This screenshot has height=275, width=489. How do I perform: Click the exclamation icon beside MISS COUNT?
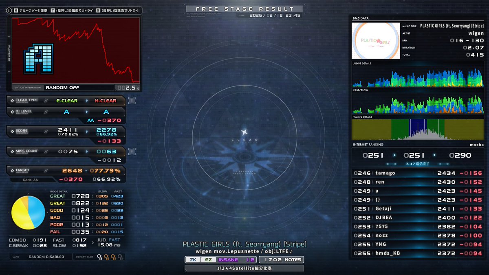[x=131, y=151]
